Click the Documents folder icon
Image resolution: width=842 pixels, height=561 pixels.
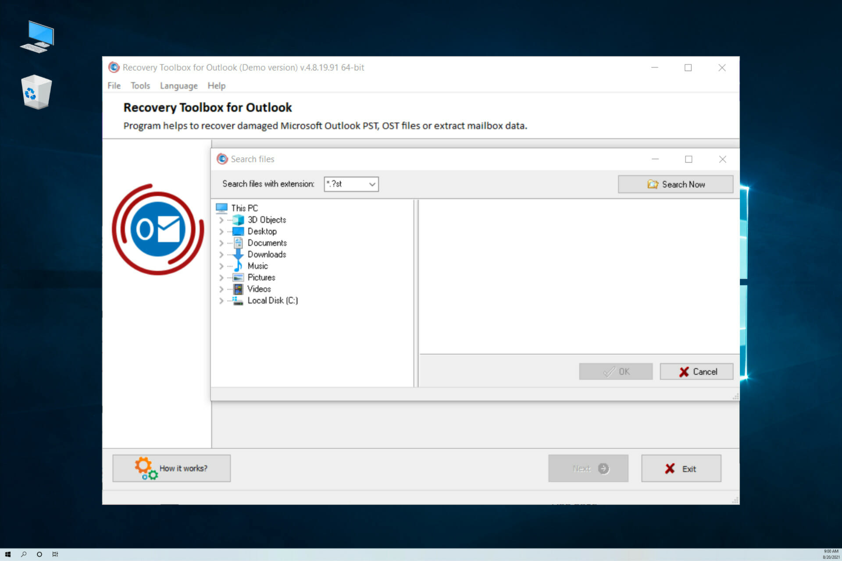pos(238,243)
